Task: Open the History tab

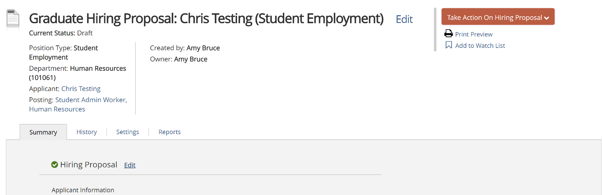Action: click(86, 132)
